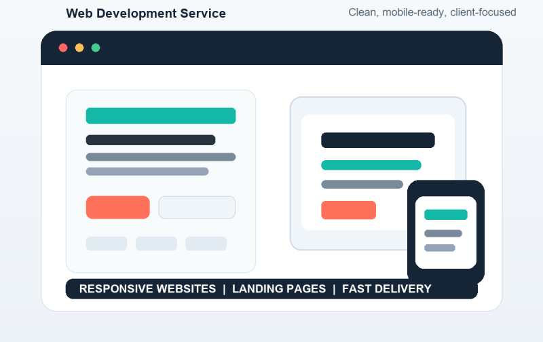Viewport: 543px width, 342px height.
Task: Select the dark navy bar in the tablet mockup
Action: 378,140
